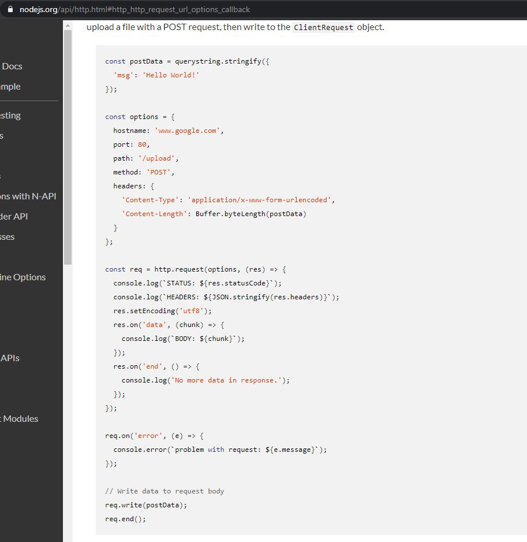Click the 'STATUS: ${res.statusCode}' log line
Image resolution: width=527 pixels, height=542 pixels.
pos(197,283)
